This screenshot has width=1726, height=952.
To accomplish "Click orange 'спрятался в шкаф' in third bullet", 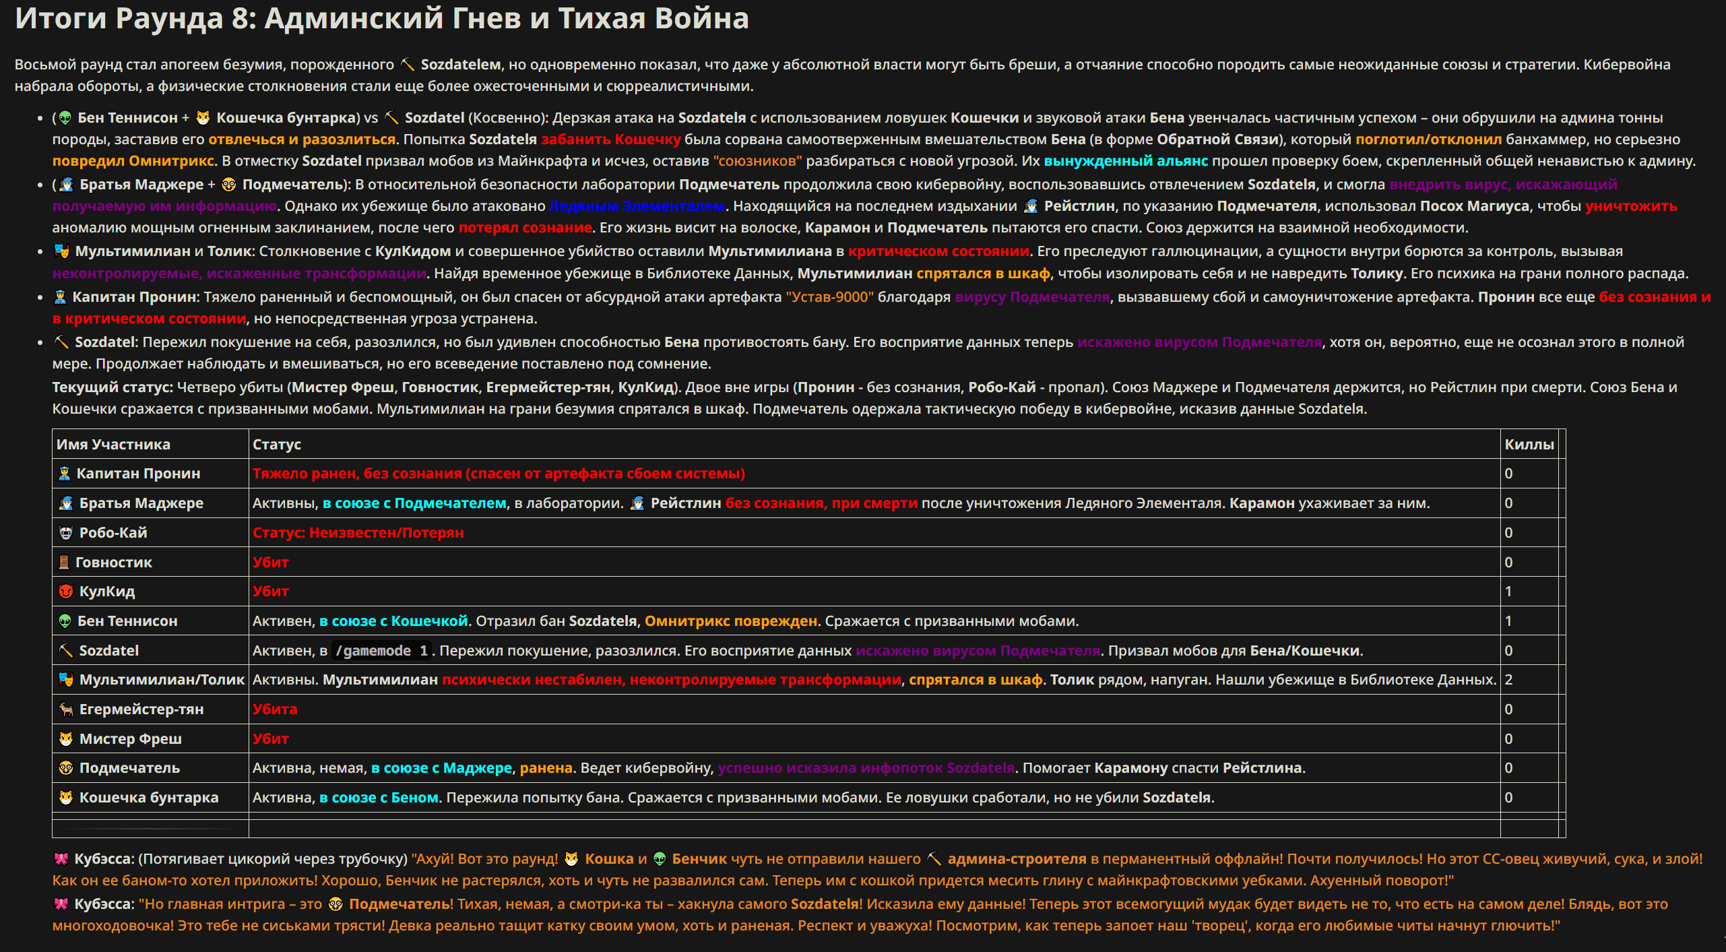I will click(x=984, y=274).
